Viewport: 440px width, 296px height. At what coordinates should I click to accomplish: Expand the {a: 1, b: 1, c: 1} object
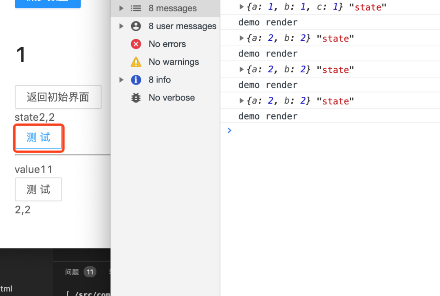(241, 7)
